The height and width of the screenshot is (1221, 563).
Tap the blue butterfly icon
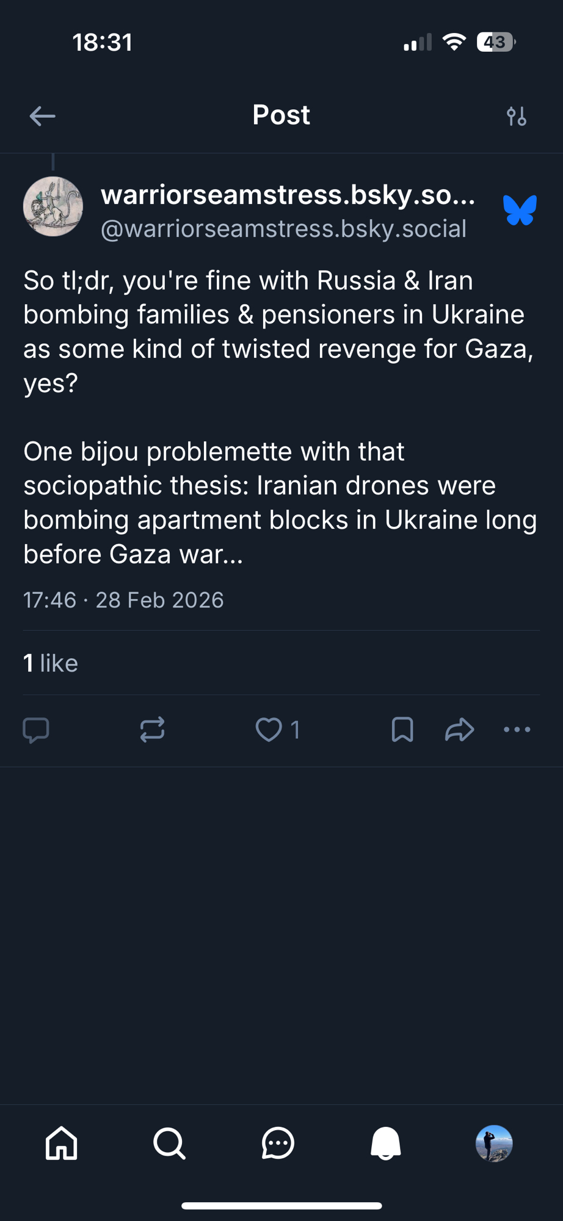click(x=520, y=210)
